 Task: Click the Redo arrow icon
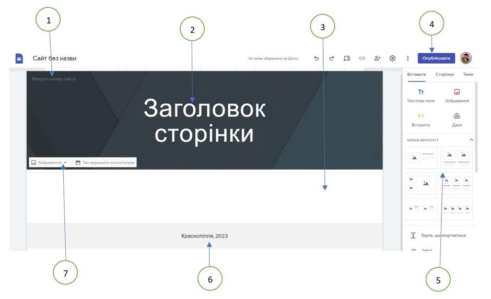click(x=332, y=58)
